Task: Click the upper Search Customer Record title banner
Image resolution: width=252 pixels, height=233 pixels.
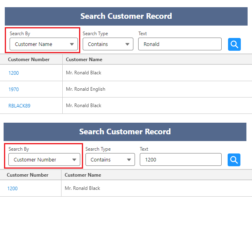Action: (126, 16)
